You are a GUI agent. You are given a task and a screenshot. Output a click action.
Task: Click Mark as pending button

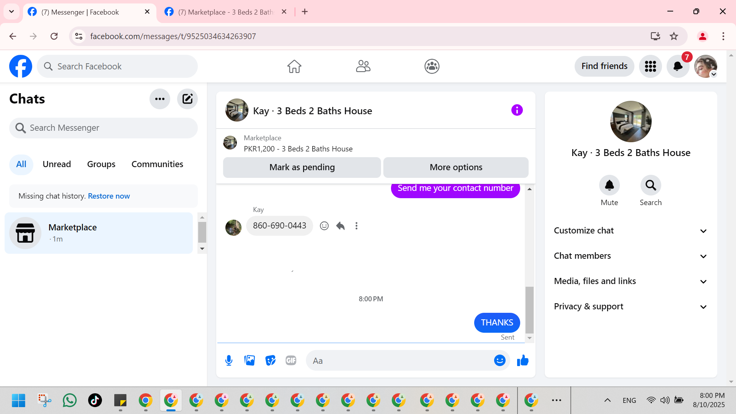(x=302, y=168)
